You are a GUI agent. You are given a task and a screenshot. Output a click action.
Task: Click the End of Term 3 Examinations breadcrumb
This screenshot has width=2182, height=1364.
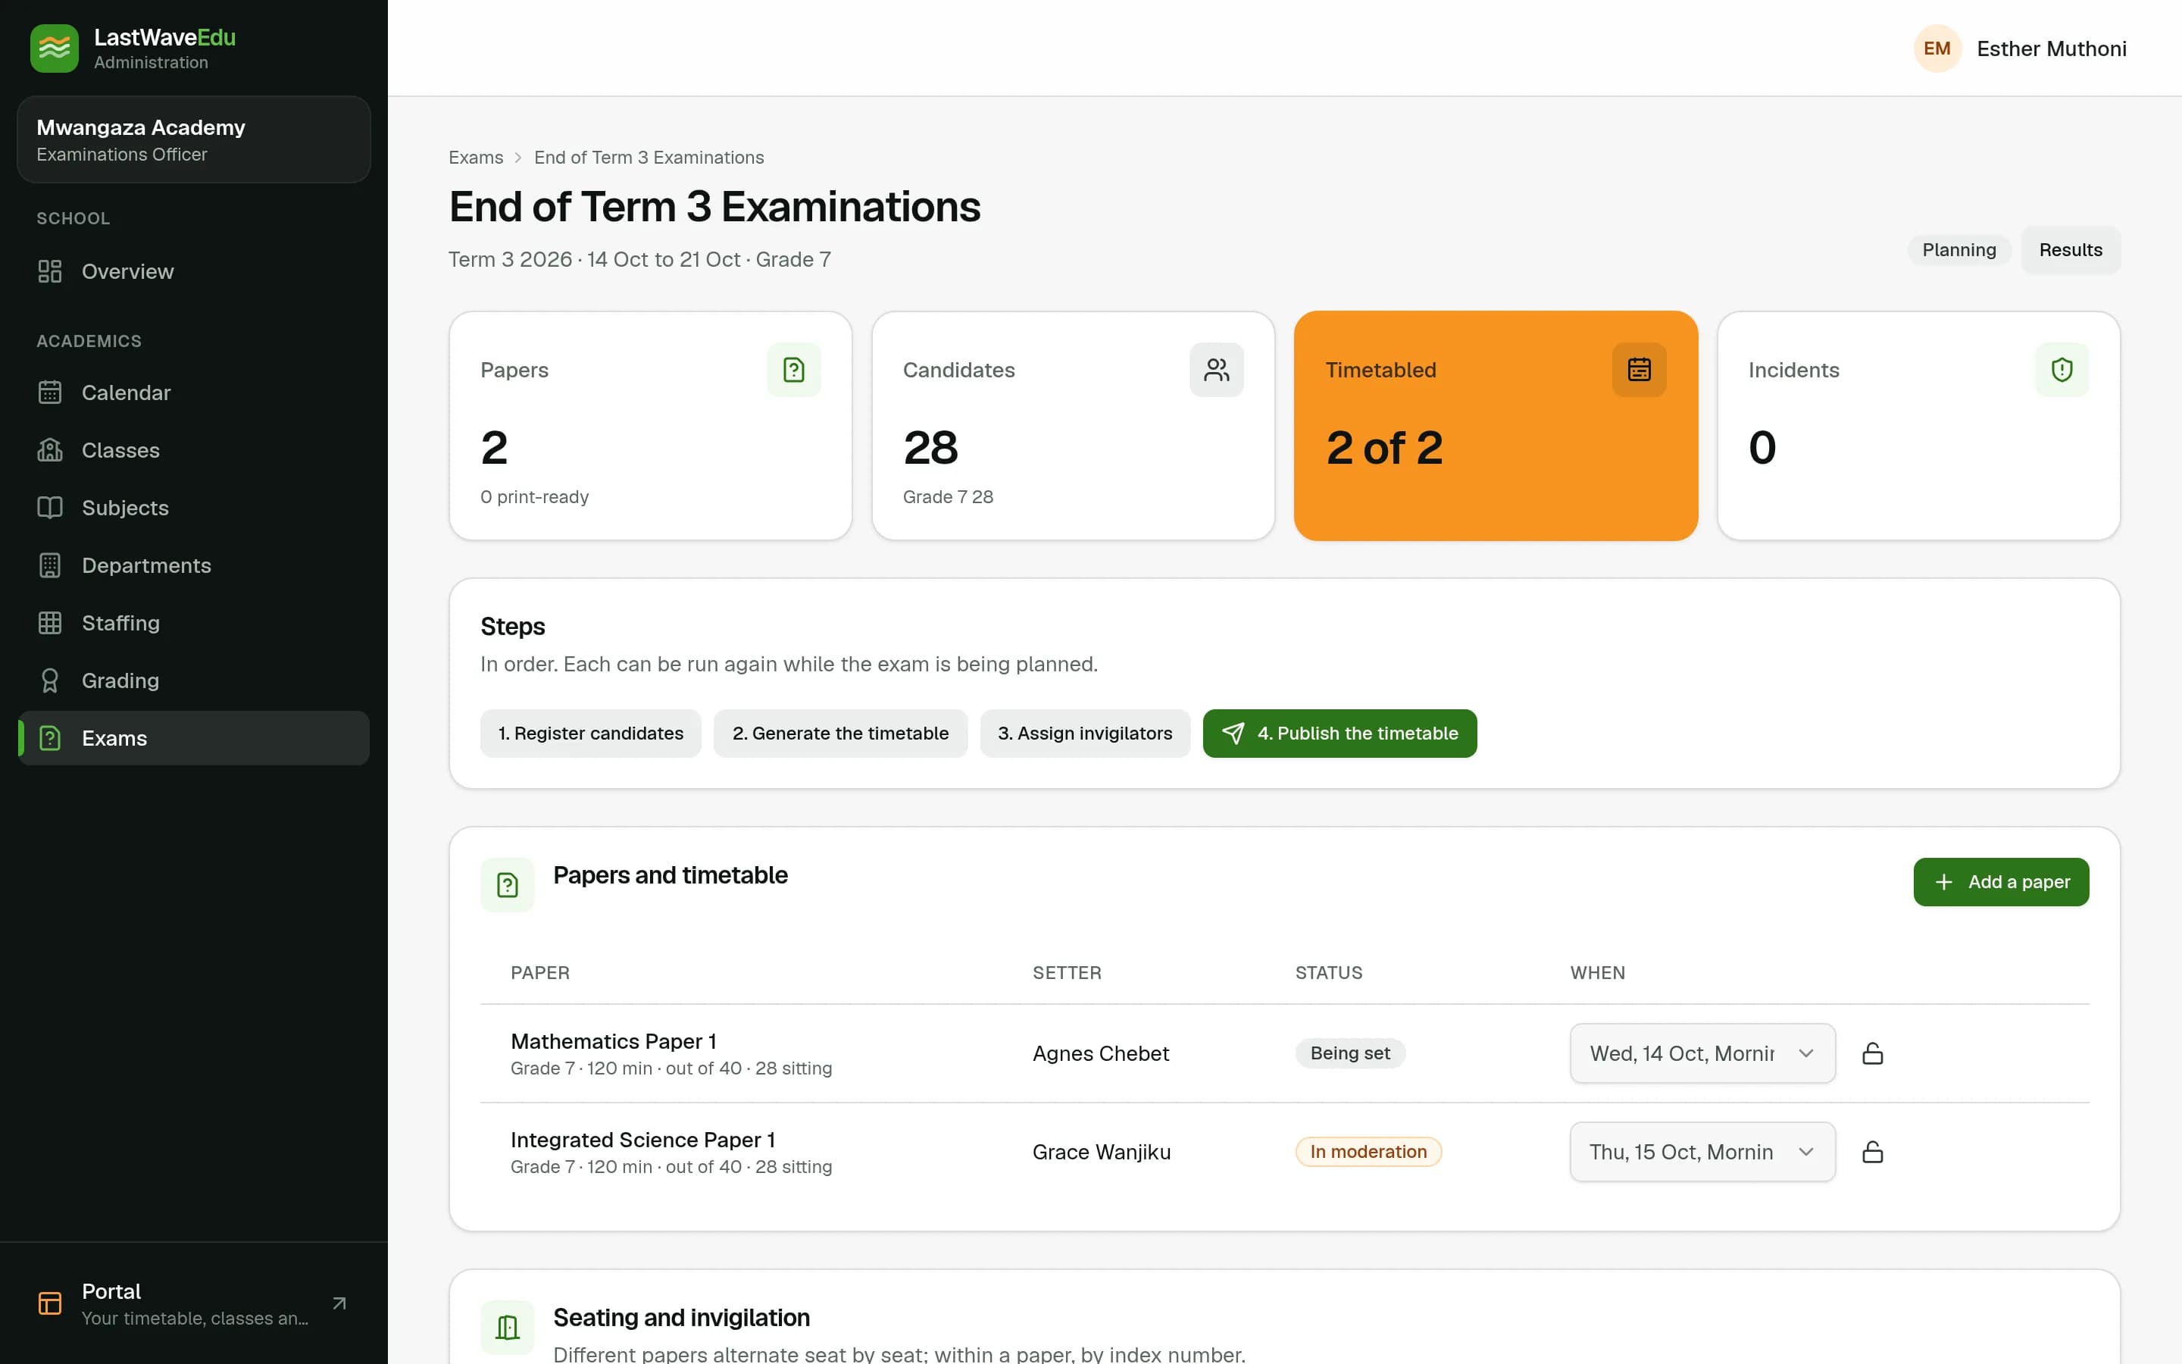(x=649, y=158)
